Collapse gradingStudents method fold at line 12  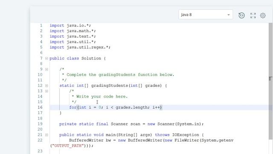tap(46, 86)
